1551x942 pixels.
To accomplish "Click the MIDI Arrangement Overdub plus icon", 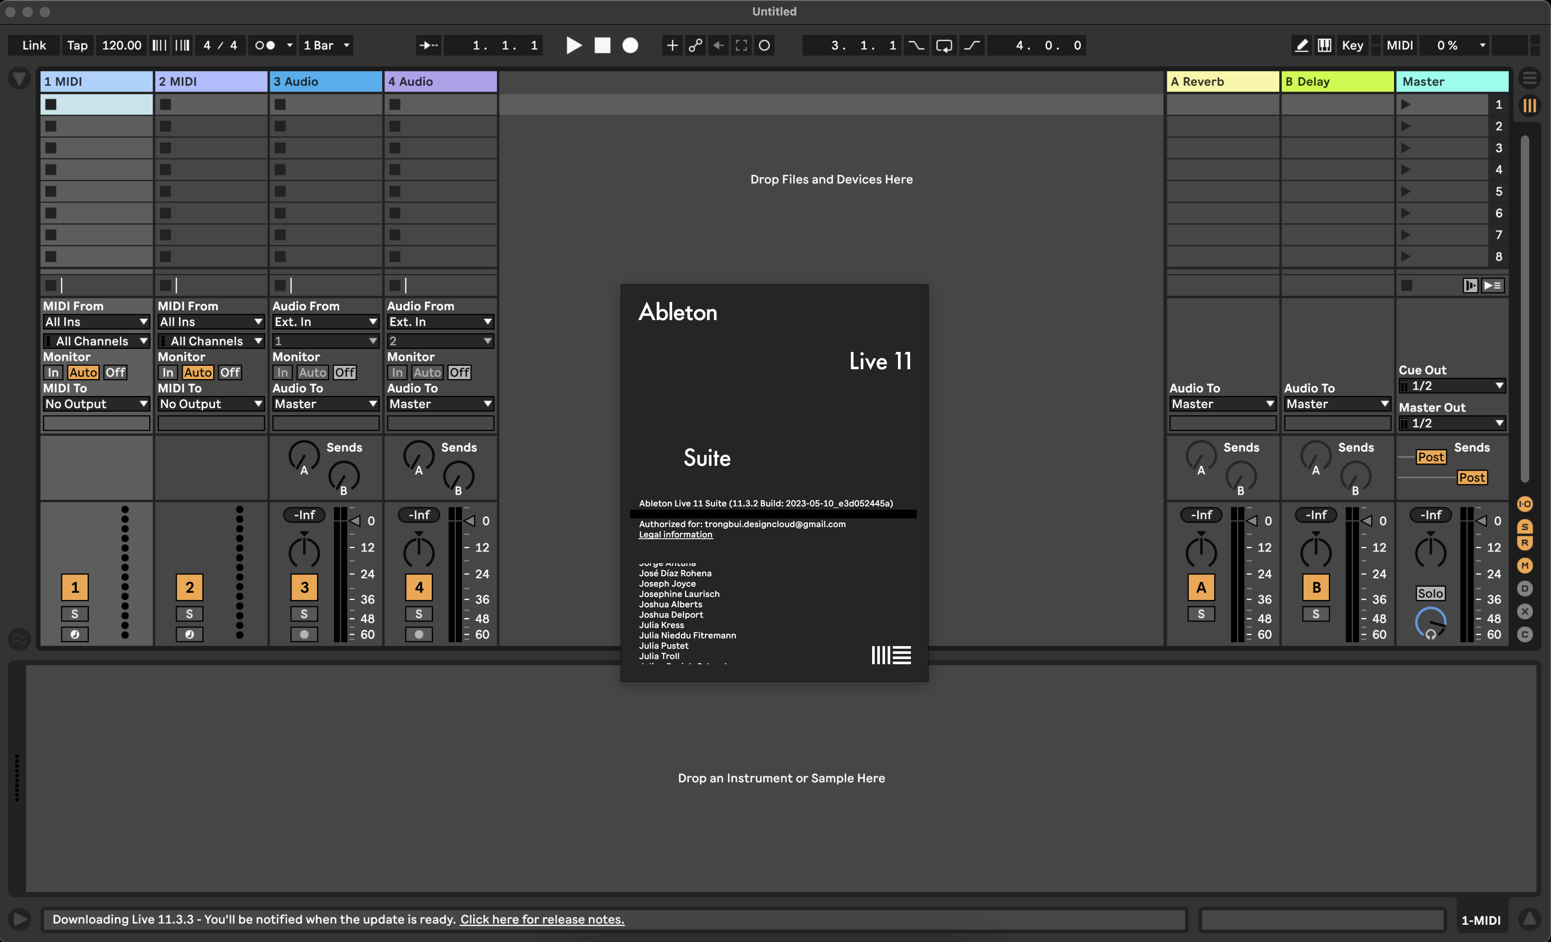I will 672,45.
